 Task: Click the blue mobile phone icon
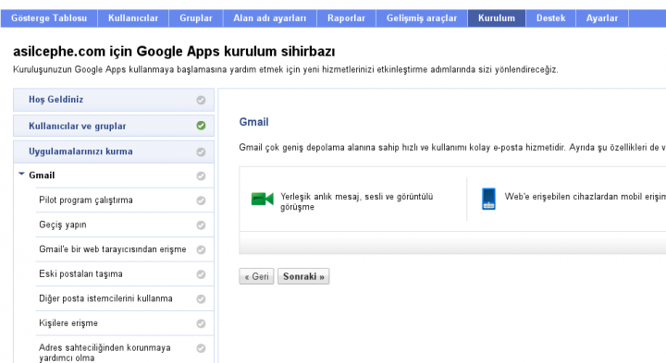[488, 199]
